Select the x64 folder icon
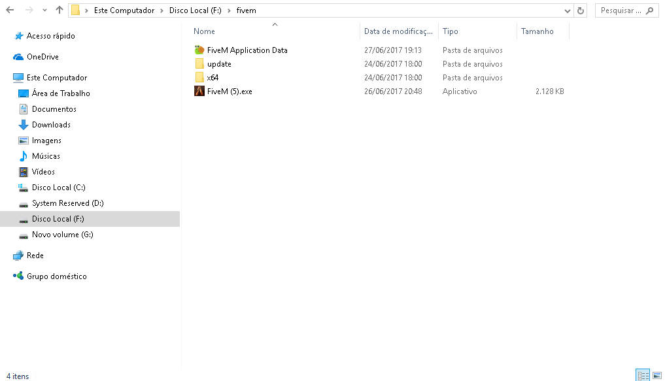Image resolution: width=665 pixels, height=381 pixels. [199, 78]
